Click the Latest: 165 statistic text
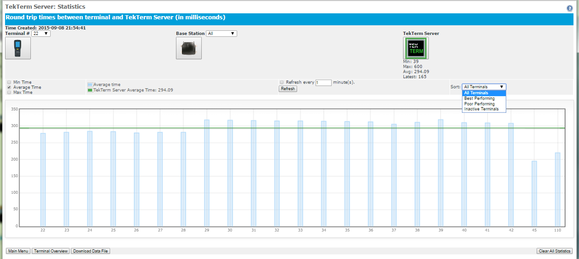 pyautogui.click(x=414, y=77)
